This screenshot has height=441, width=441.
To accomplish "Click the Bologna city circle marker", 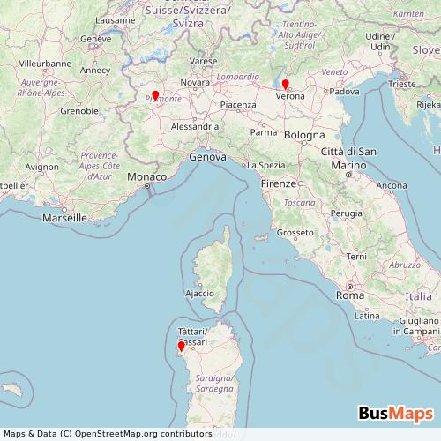I will tap(304, 143).
